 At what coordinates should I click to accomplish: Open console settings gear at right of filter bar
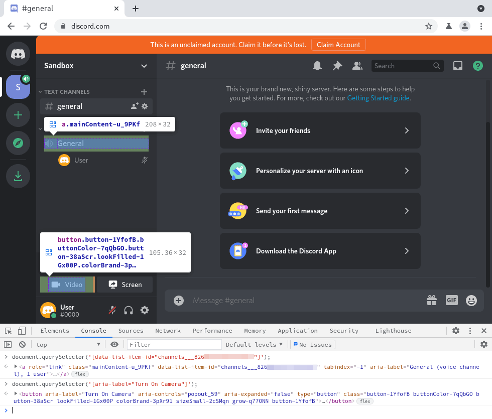pos(484,345)
